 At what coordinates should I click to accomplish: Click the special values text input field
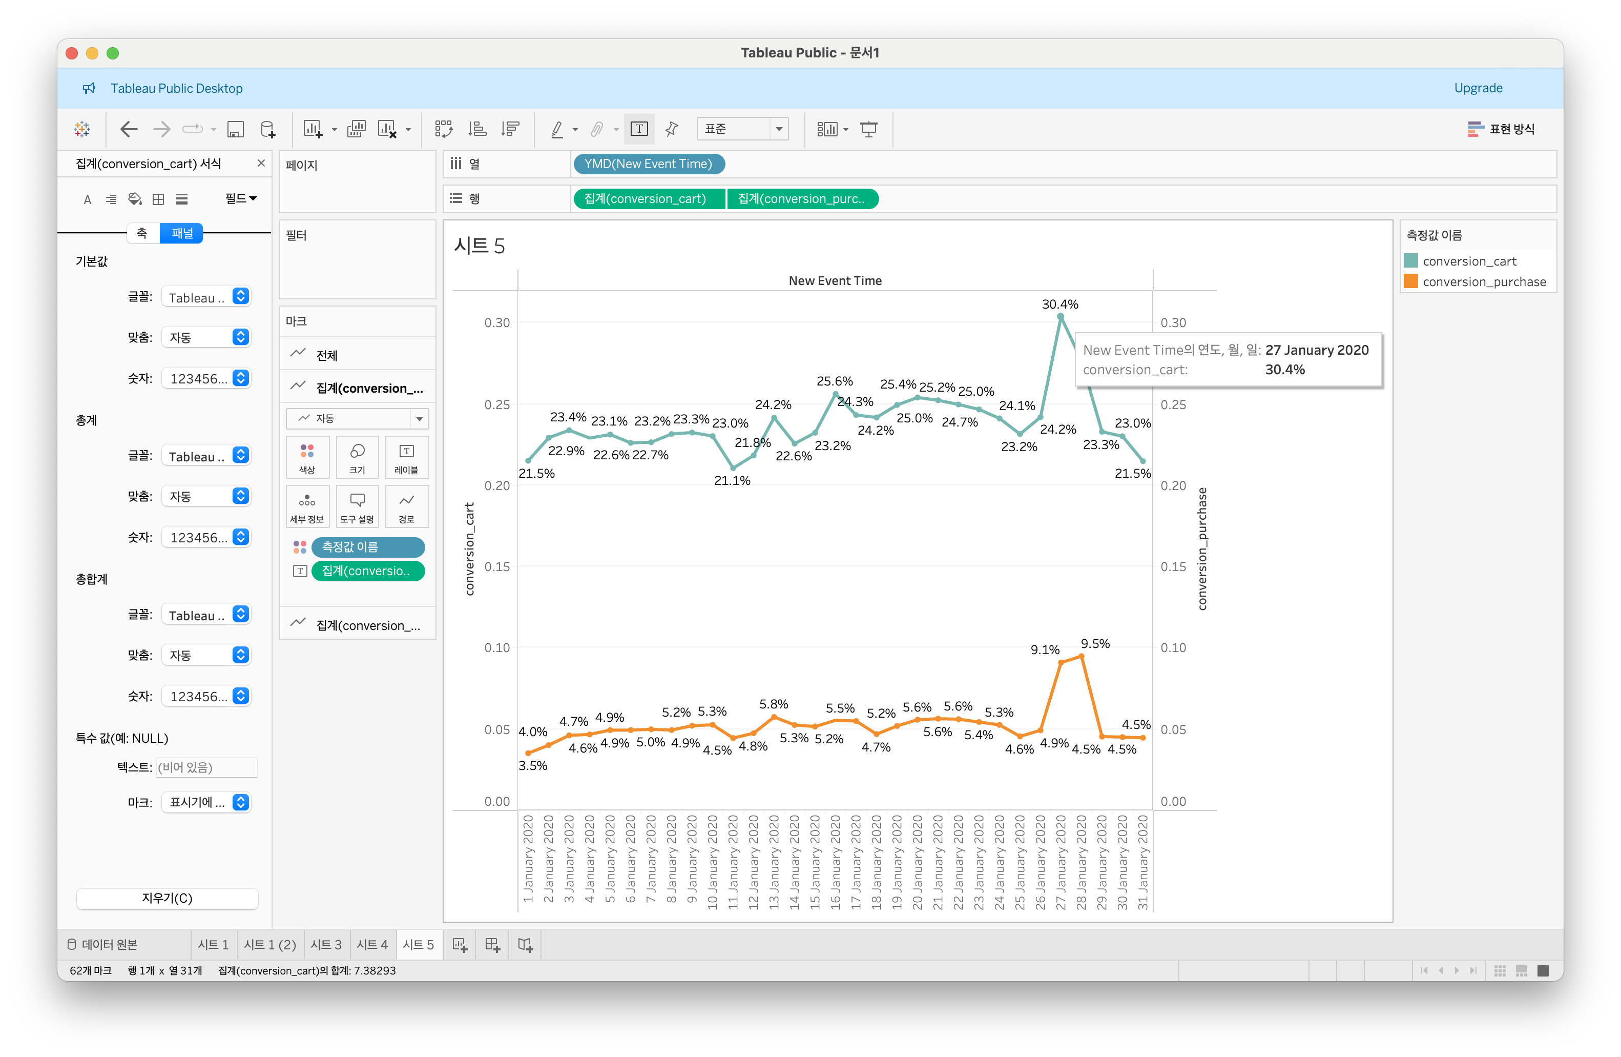click(x=206, y=767)
